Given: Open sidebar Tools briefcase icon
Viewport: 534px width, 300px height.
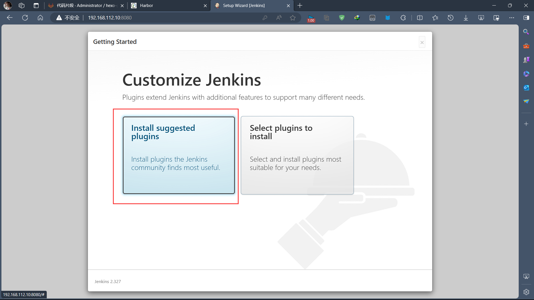Looking at the screenshot, I should (x=526, y=46).
